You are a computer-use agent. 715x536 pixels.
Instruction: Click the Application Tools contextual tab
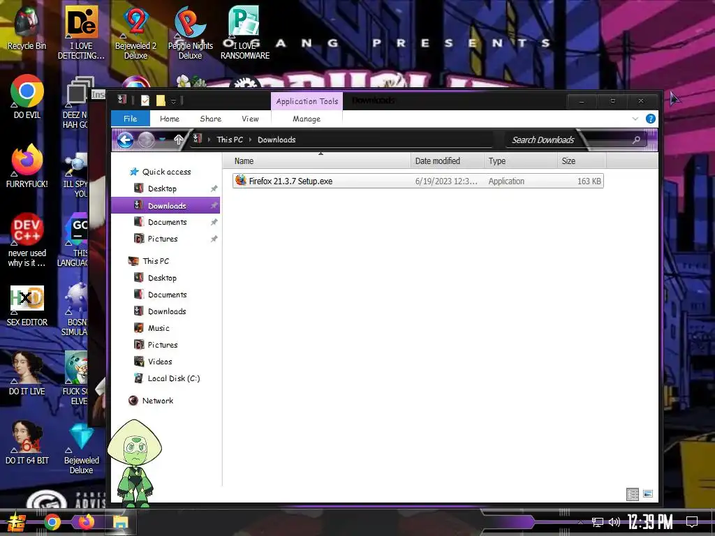tap(307, 101)
